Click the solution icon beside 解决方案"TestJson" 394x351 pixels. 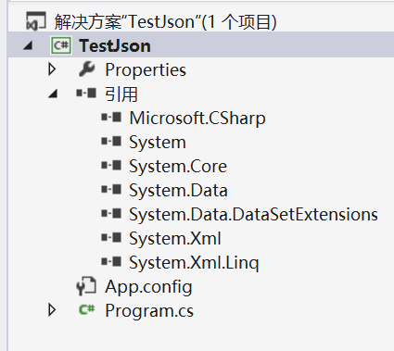coord(35,21)
